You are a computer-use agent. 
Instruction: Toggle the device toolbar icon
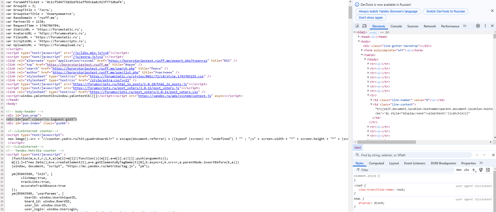pyautogui.click(x=364, y=26)
